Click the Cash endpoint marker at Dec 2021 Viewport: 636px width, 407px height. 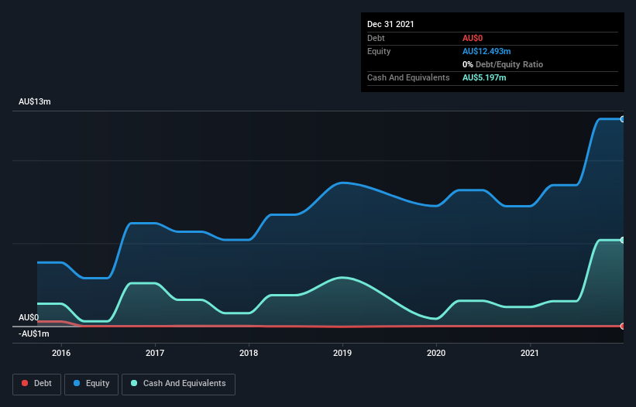tap(623, 240)
